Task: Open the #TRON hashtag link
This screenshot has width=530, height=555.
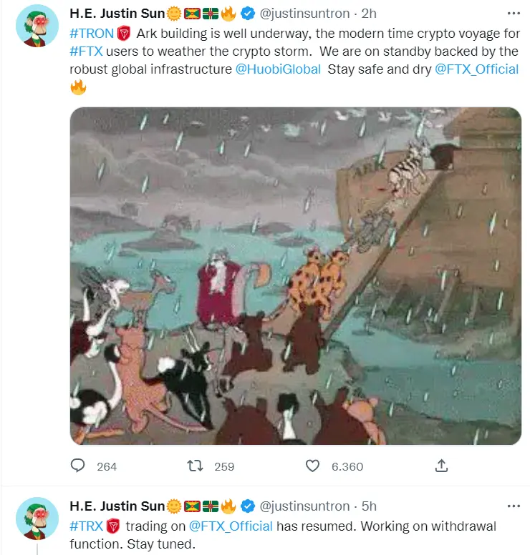Action: click(92, 34)
